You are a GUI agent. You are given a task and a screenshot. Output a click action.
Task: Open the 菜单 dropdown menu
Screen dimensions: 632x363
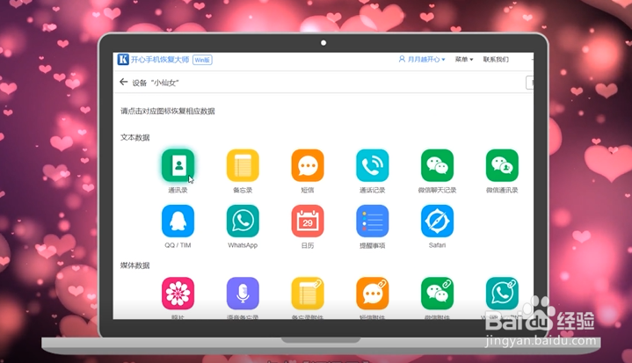(464, 59)
